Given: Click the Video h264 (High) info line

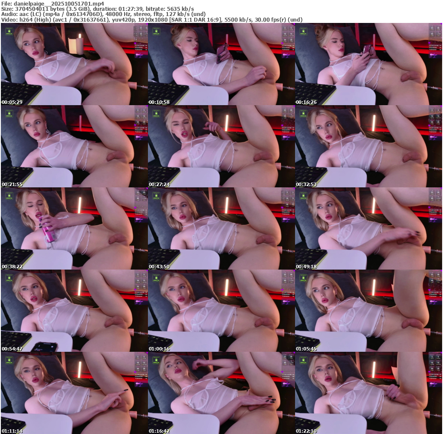Looking at the screenshot, I should 152,20.
